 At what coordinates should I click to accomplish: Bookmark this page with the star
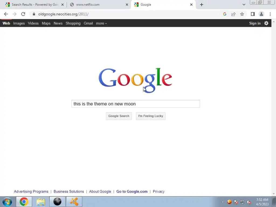tap(242, 14)
